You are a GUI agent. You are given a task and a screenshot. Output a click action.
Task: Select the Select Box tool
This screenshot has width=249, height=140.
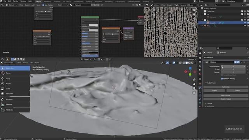point(15,68)
